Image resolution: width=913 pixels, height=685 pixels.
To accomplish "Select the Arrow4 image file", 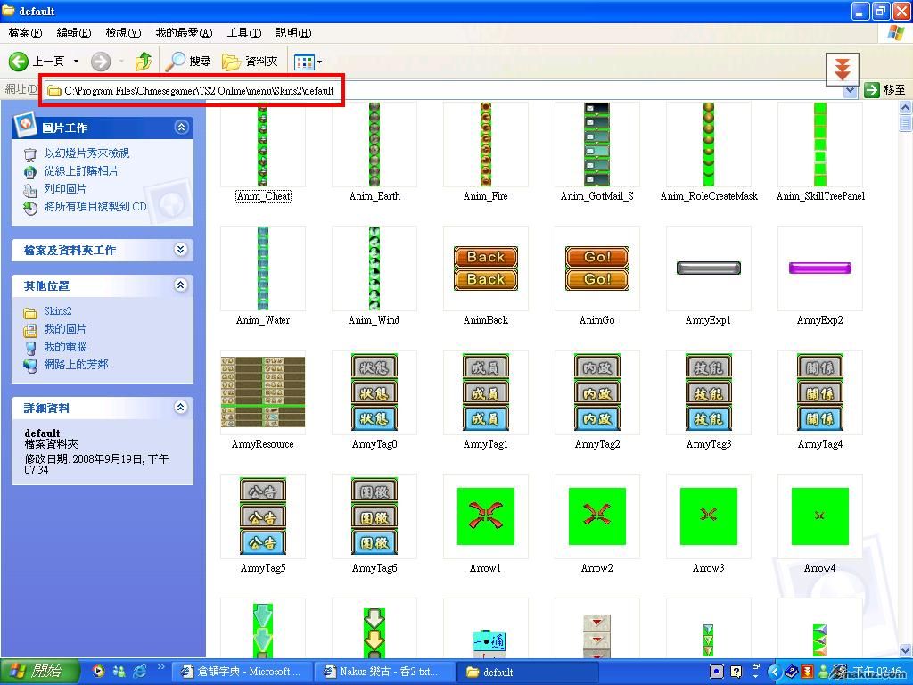I will pyautogui.click(x=820, y=516).
